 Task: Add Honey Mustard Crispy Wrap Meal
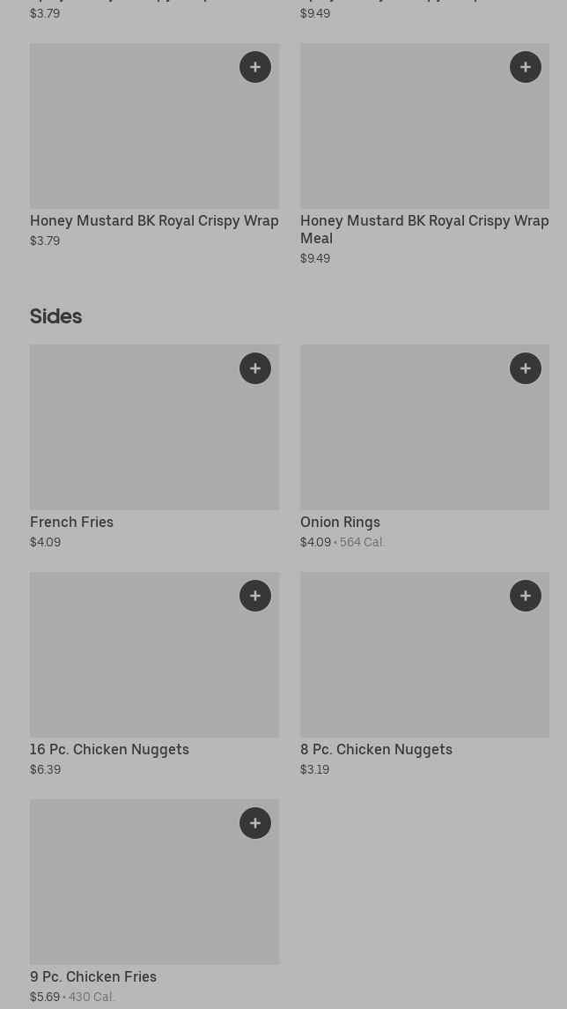[x=526, y=67]
